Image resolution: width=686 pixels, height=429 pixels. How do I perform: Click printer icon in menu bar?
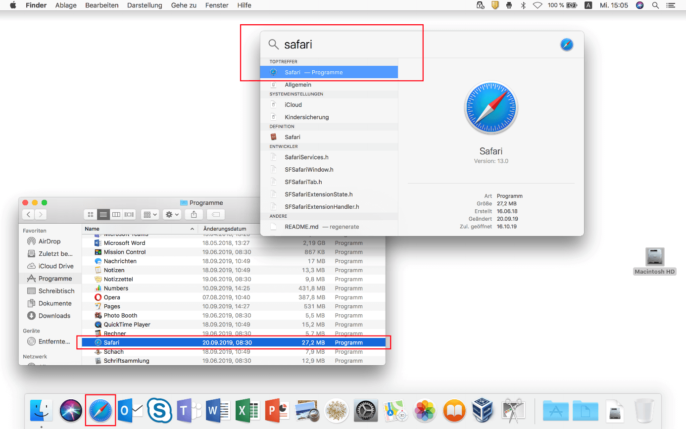pos(509,5)
